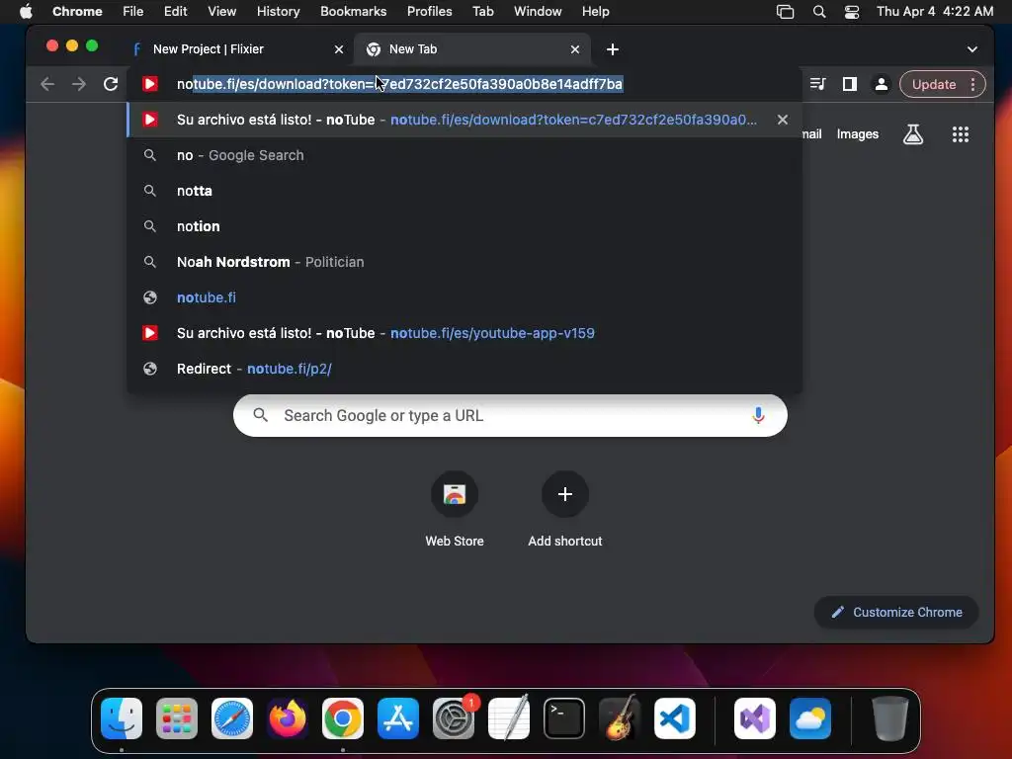Open the Google apps grid
Viewport: 1012px width, 759px height.
point(961,134)
